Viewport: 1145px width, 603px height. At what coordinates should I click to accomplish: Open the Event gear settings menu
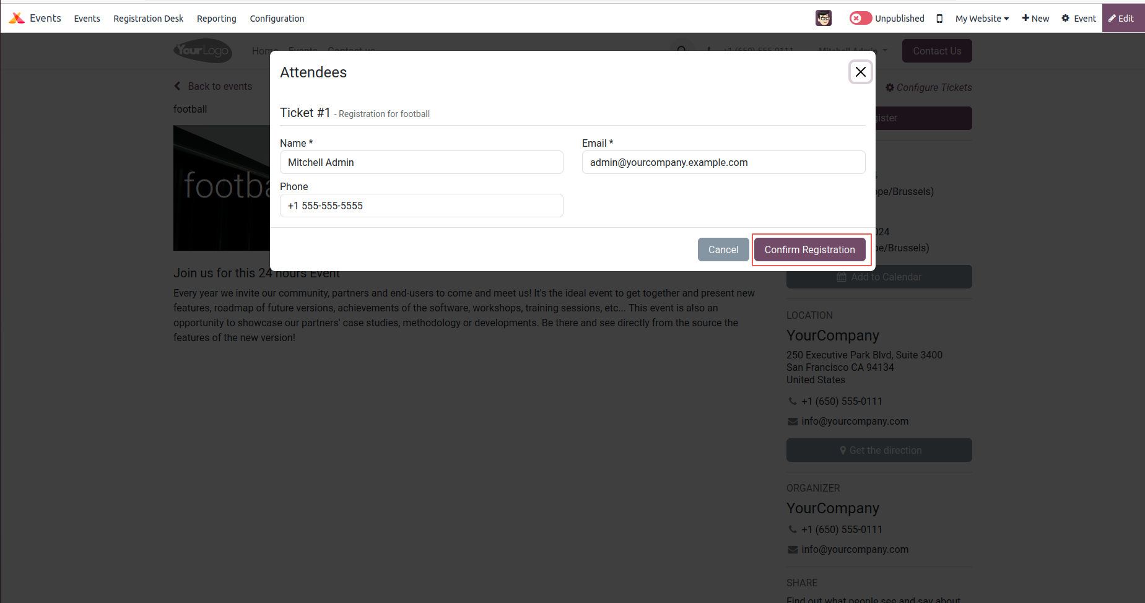click(x=1079, y=19)
